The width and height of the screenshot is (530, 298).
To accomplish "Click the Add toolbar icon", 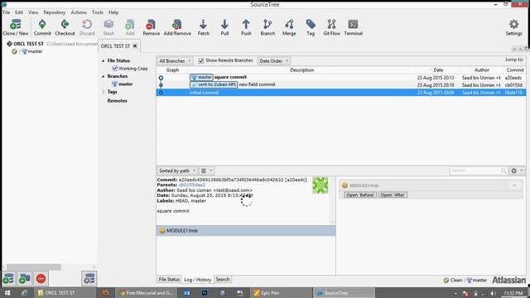I will (130, 27).
